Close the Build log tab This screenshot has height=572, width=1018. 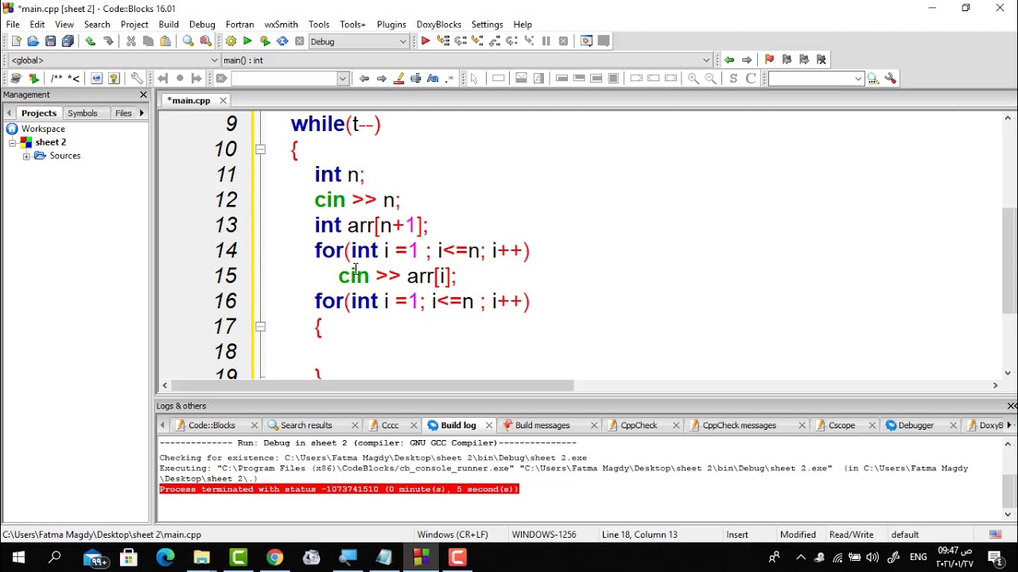coord(488,426)
